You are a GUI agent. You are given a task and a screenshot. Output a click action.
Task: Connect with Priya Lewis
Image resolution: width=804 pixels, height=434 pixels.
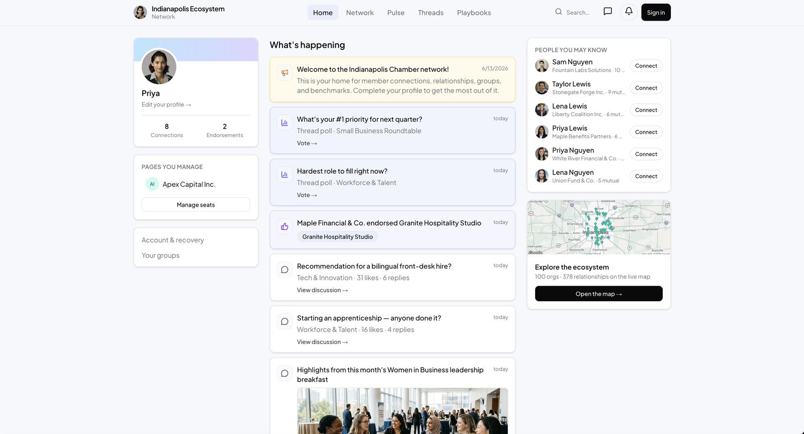tap(646, 132)
